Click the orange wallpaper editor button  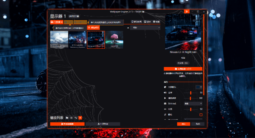[67, 124]
